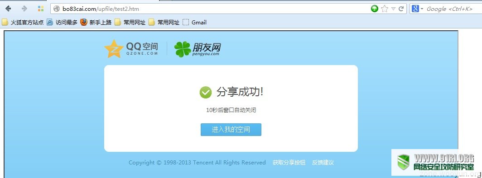Open the Gmail bookmark
Screen dimensions: 482x178
[195, 23]
